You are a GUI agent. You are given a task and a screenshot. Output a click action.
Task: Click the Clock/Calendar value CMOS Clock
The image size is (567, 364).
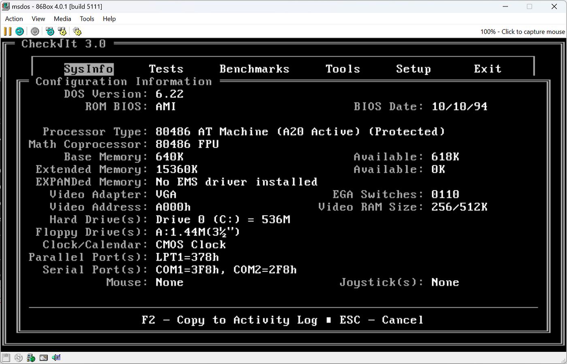point(191,244)
